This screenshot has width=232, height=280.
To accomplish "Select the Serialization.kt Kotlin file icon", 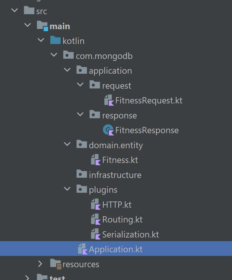I will 96,234.
